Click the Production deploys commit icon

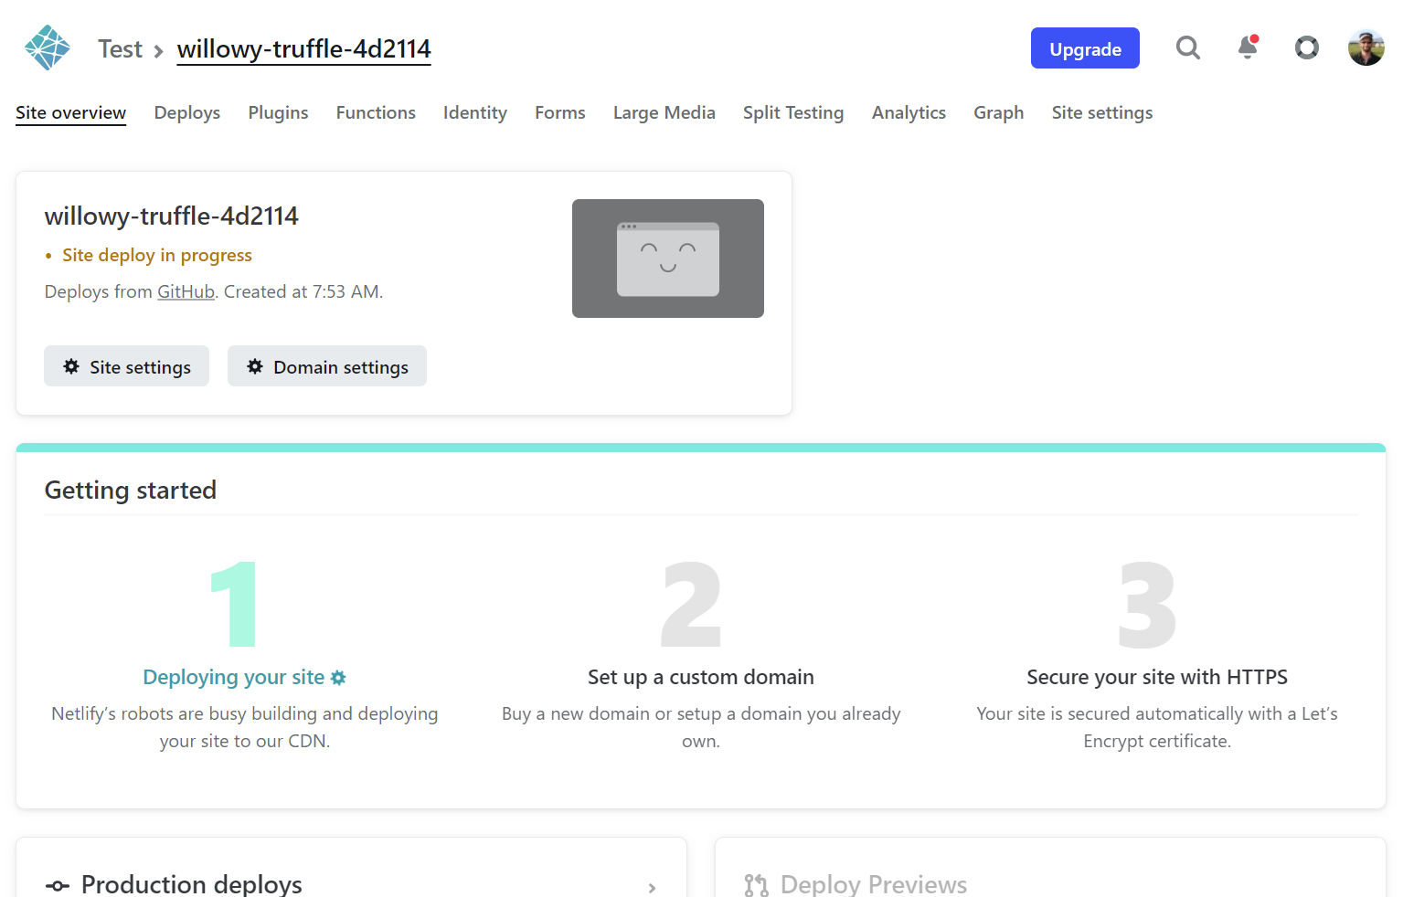57,885
